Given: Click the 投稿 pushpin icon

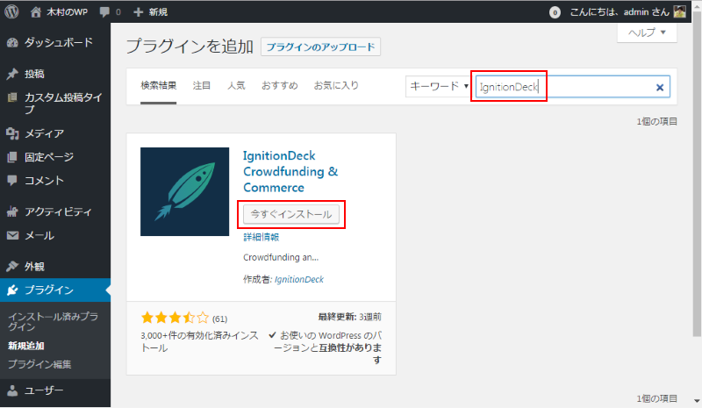Looking at the screenshot, I should 12,74.
